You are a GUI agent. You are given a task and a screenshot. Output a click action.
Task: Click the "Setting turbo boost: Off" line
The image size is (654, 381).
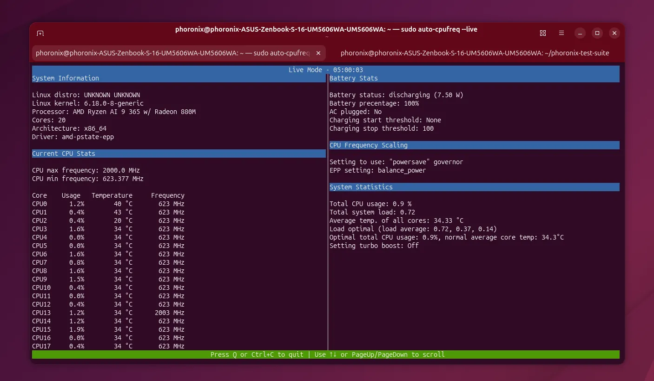pyautogui.click(x=374, y=246)
